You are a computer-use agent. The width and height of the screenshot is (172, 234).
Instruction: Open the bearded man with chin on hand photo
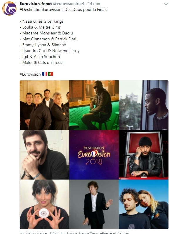coord(44,155)
